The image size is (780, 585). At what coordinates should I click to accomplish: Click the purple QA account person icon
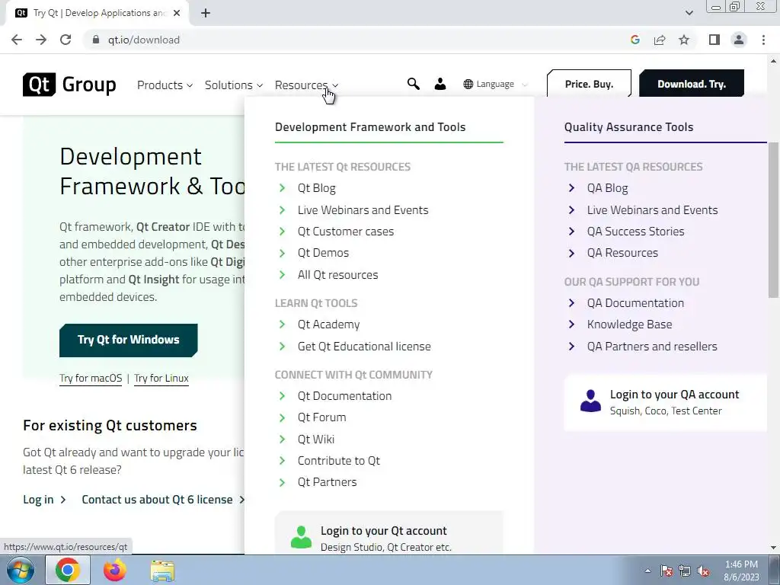[x=590, y=401]
